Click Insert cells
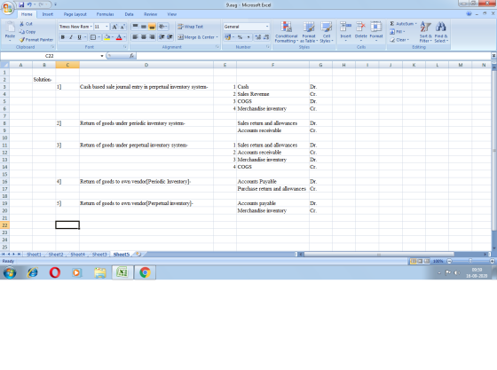This screenshot has width=497, height=370. (345, 32)
